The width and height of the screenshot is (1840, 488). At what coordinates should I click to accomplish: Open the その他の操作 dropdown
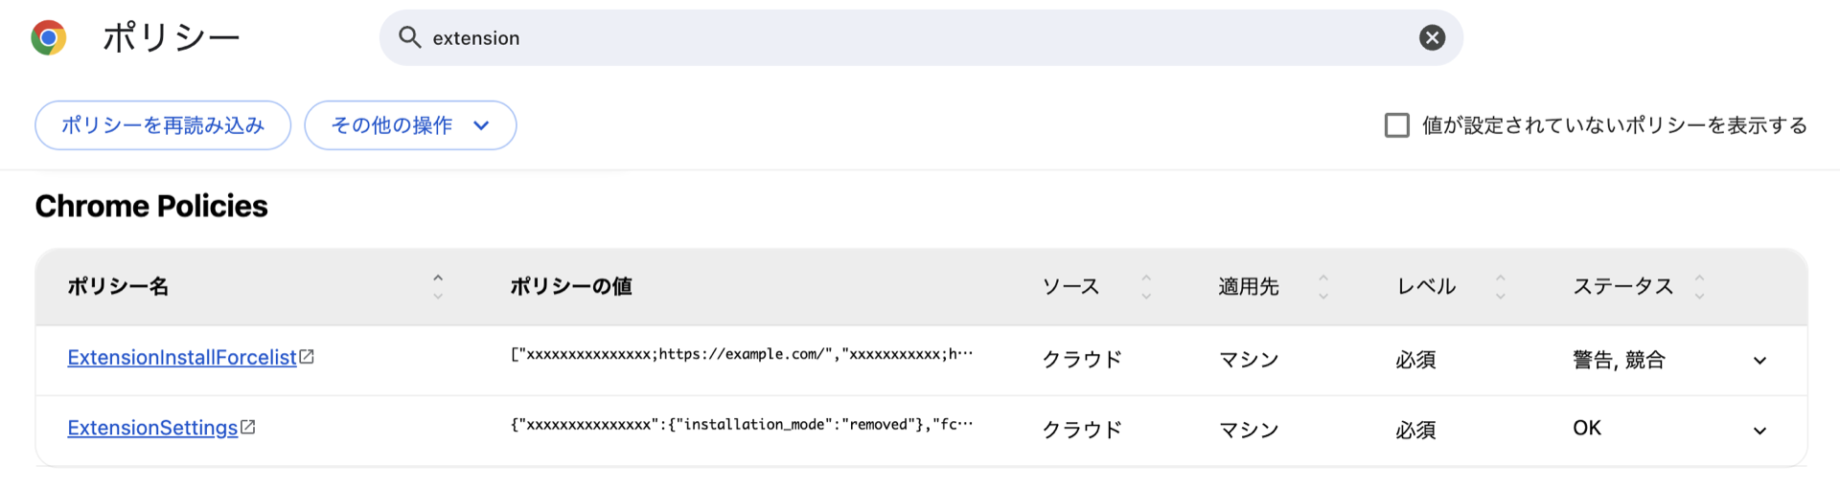click(410, 125)
